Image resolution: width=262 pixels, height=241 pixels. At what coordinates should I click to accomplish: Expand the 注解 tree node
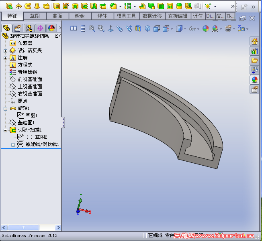click(5, 58)
